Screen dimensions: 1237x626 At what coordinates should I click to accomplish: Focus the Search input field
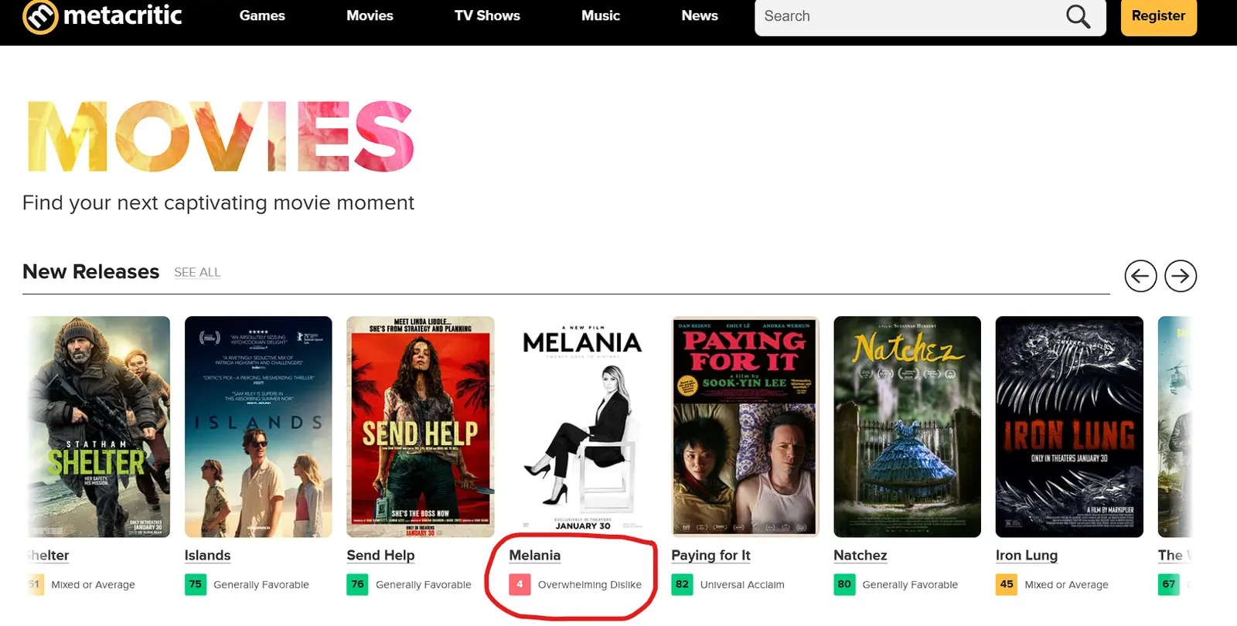[905, 16]
